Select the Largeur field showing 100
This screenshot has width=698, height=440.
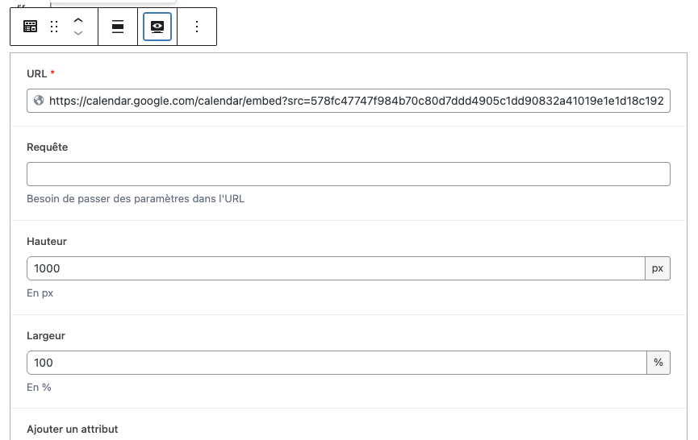(336, 363)
